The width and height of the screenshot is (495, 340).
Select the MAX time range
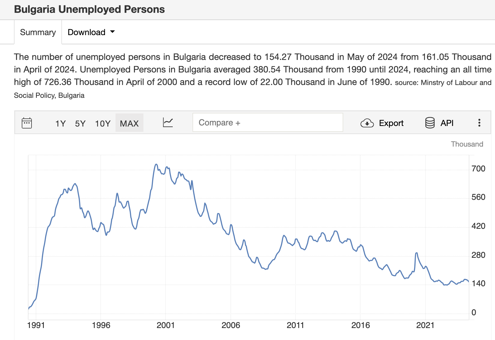click(x=129, y=123)
